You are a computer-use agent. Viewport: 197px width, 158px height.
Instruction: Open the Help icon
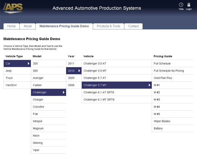181,5
